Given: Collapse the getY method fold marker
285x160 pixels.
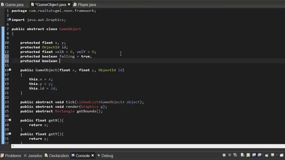Looking at the screenshot, I should pyautogui.click(x=10, y=133).
